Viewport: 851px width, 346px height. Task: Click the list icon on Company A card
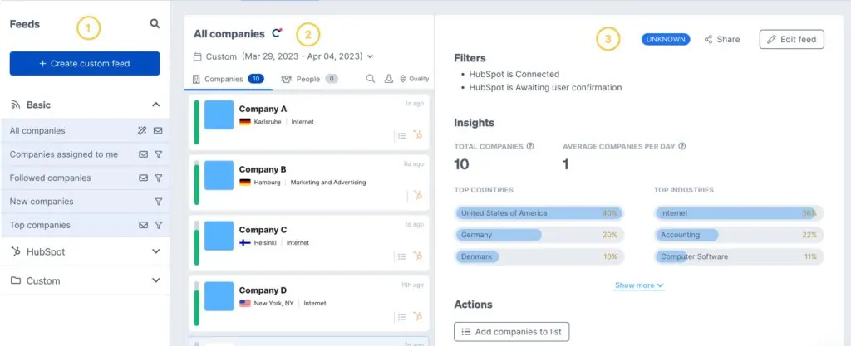tap(401, 136)
